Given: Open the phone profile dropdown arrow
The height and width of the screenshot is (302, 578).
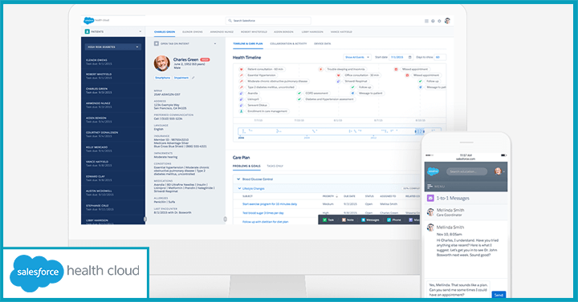Looking at the screenshot, I should click(503, 171).
